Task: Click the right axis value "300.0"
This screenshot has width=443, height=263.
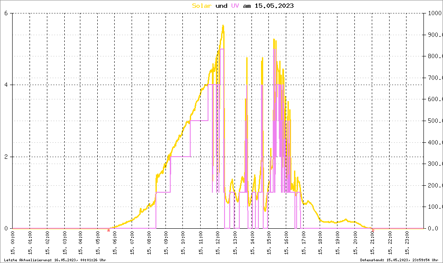Action: 435,164
